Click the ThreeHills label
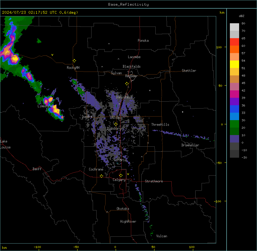Image resolution: width=257 pixels, height=251 pixels. point(160,125)
